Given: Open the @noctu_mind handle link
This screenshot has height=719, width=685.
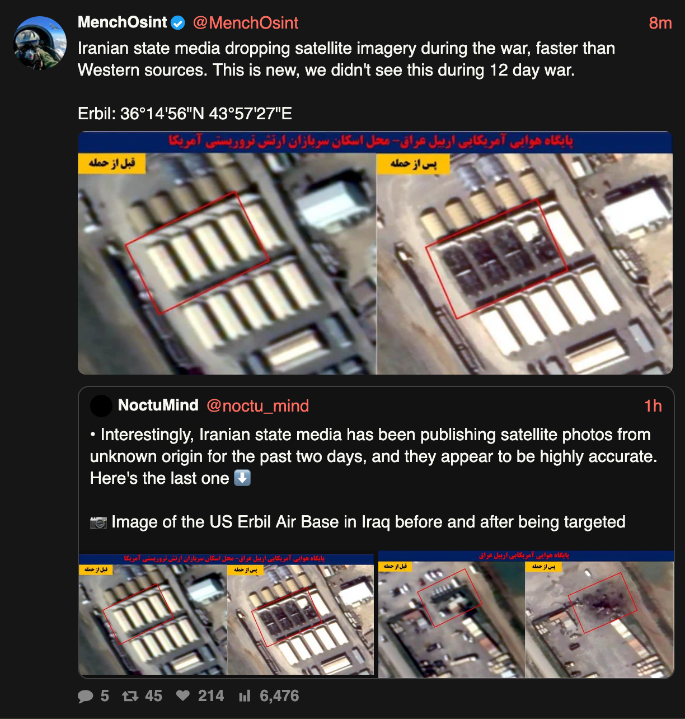Looking at the screenshot, I should click(257, 406).
